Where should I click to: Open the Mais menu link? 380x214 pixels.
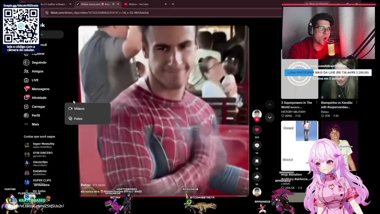coord(35,124)
